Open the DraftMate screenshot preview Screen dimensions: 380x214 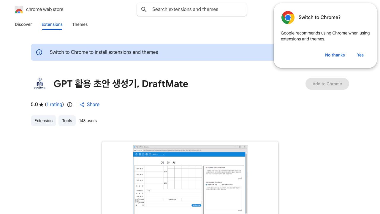[x=190, y=178]
